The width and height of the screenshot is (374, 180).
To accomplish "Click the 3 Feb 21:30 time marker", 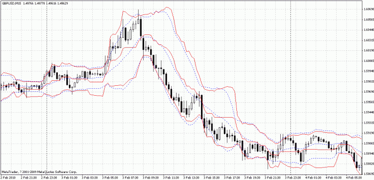I will (273, 178).
